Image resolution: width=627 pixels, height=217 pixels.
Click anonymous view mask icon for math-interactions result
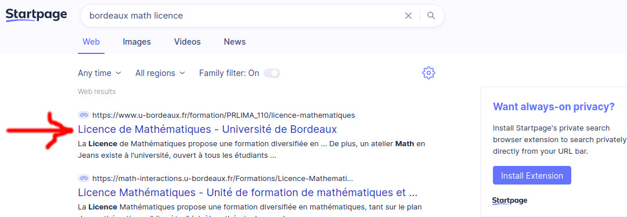tap(83, 178)
